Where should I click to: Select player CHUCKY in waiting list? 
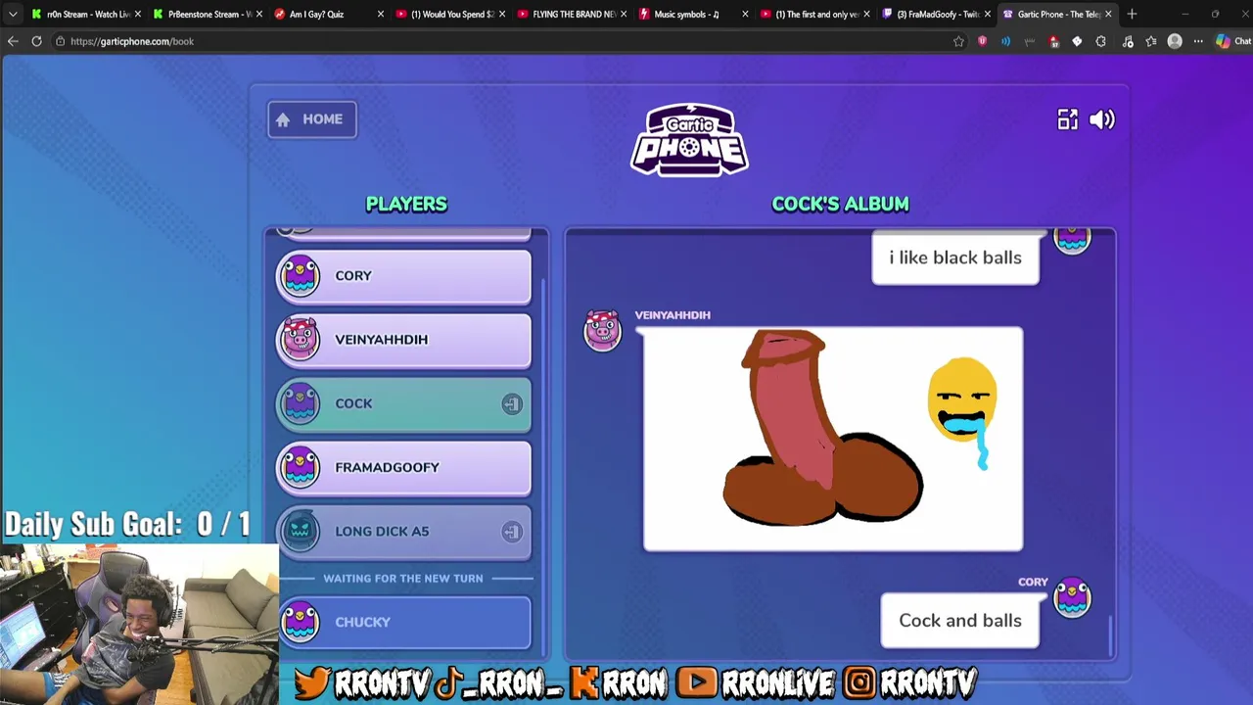[403, 623]
